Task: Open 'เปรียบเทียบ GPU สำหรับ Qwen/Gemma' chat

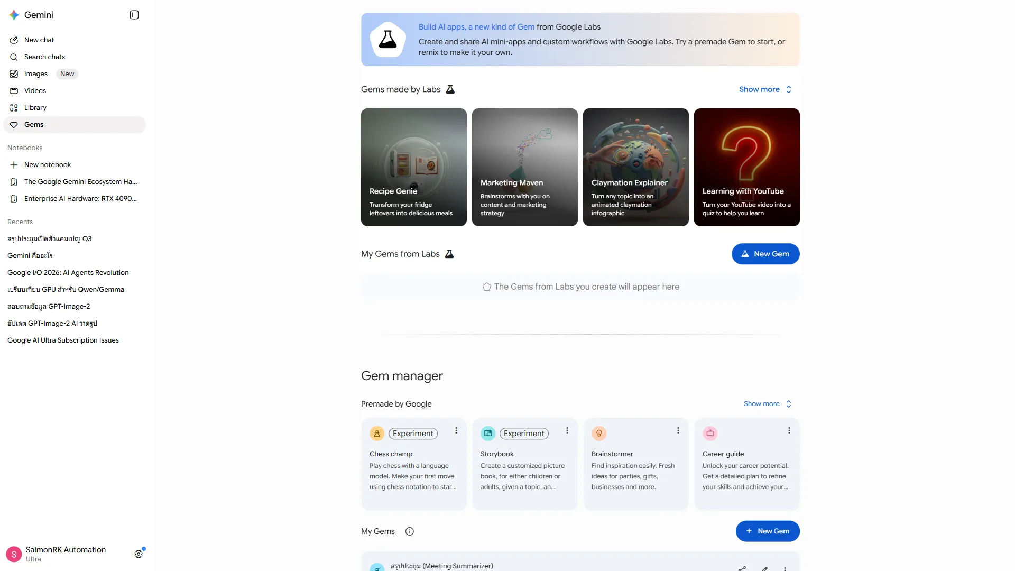Action: point(66,290)
